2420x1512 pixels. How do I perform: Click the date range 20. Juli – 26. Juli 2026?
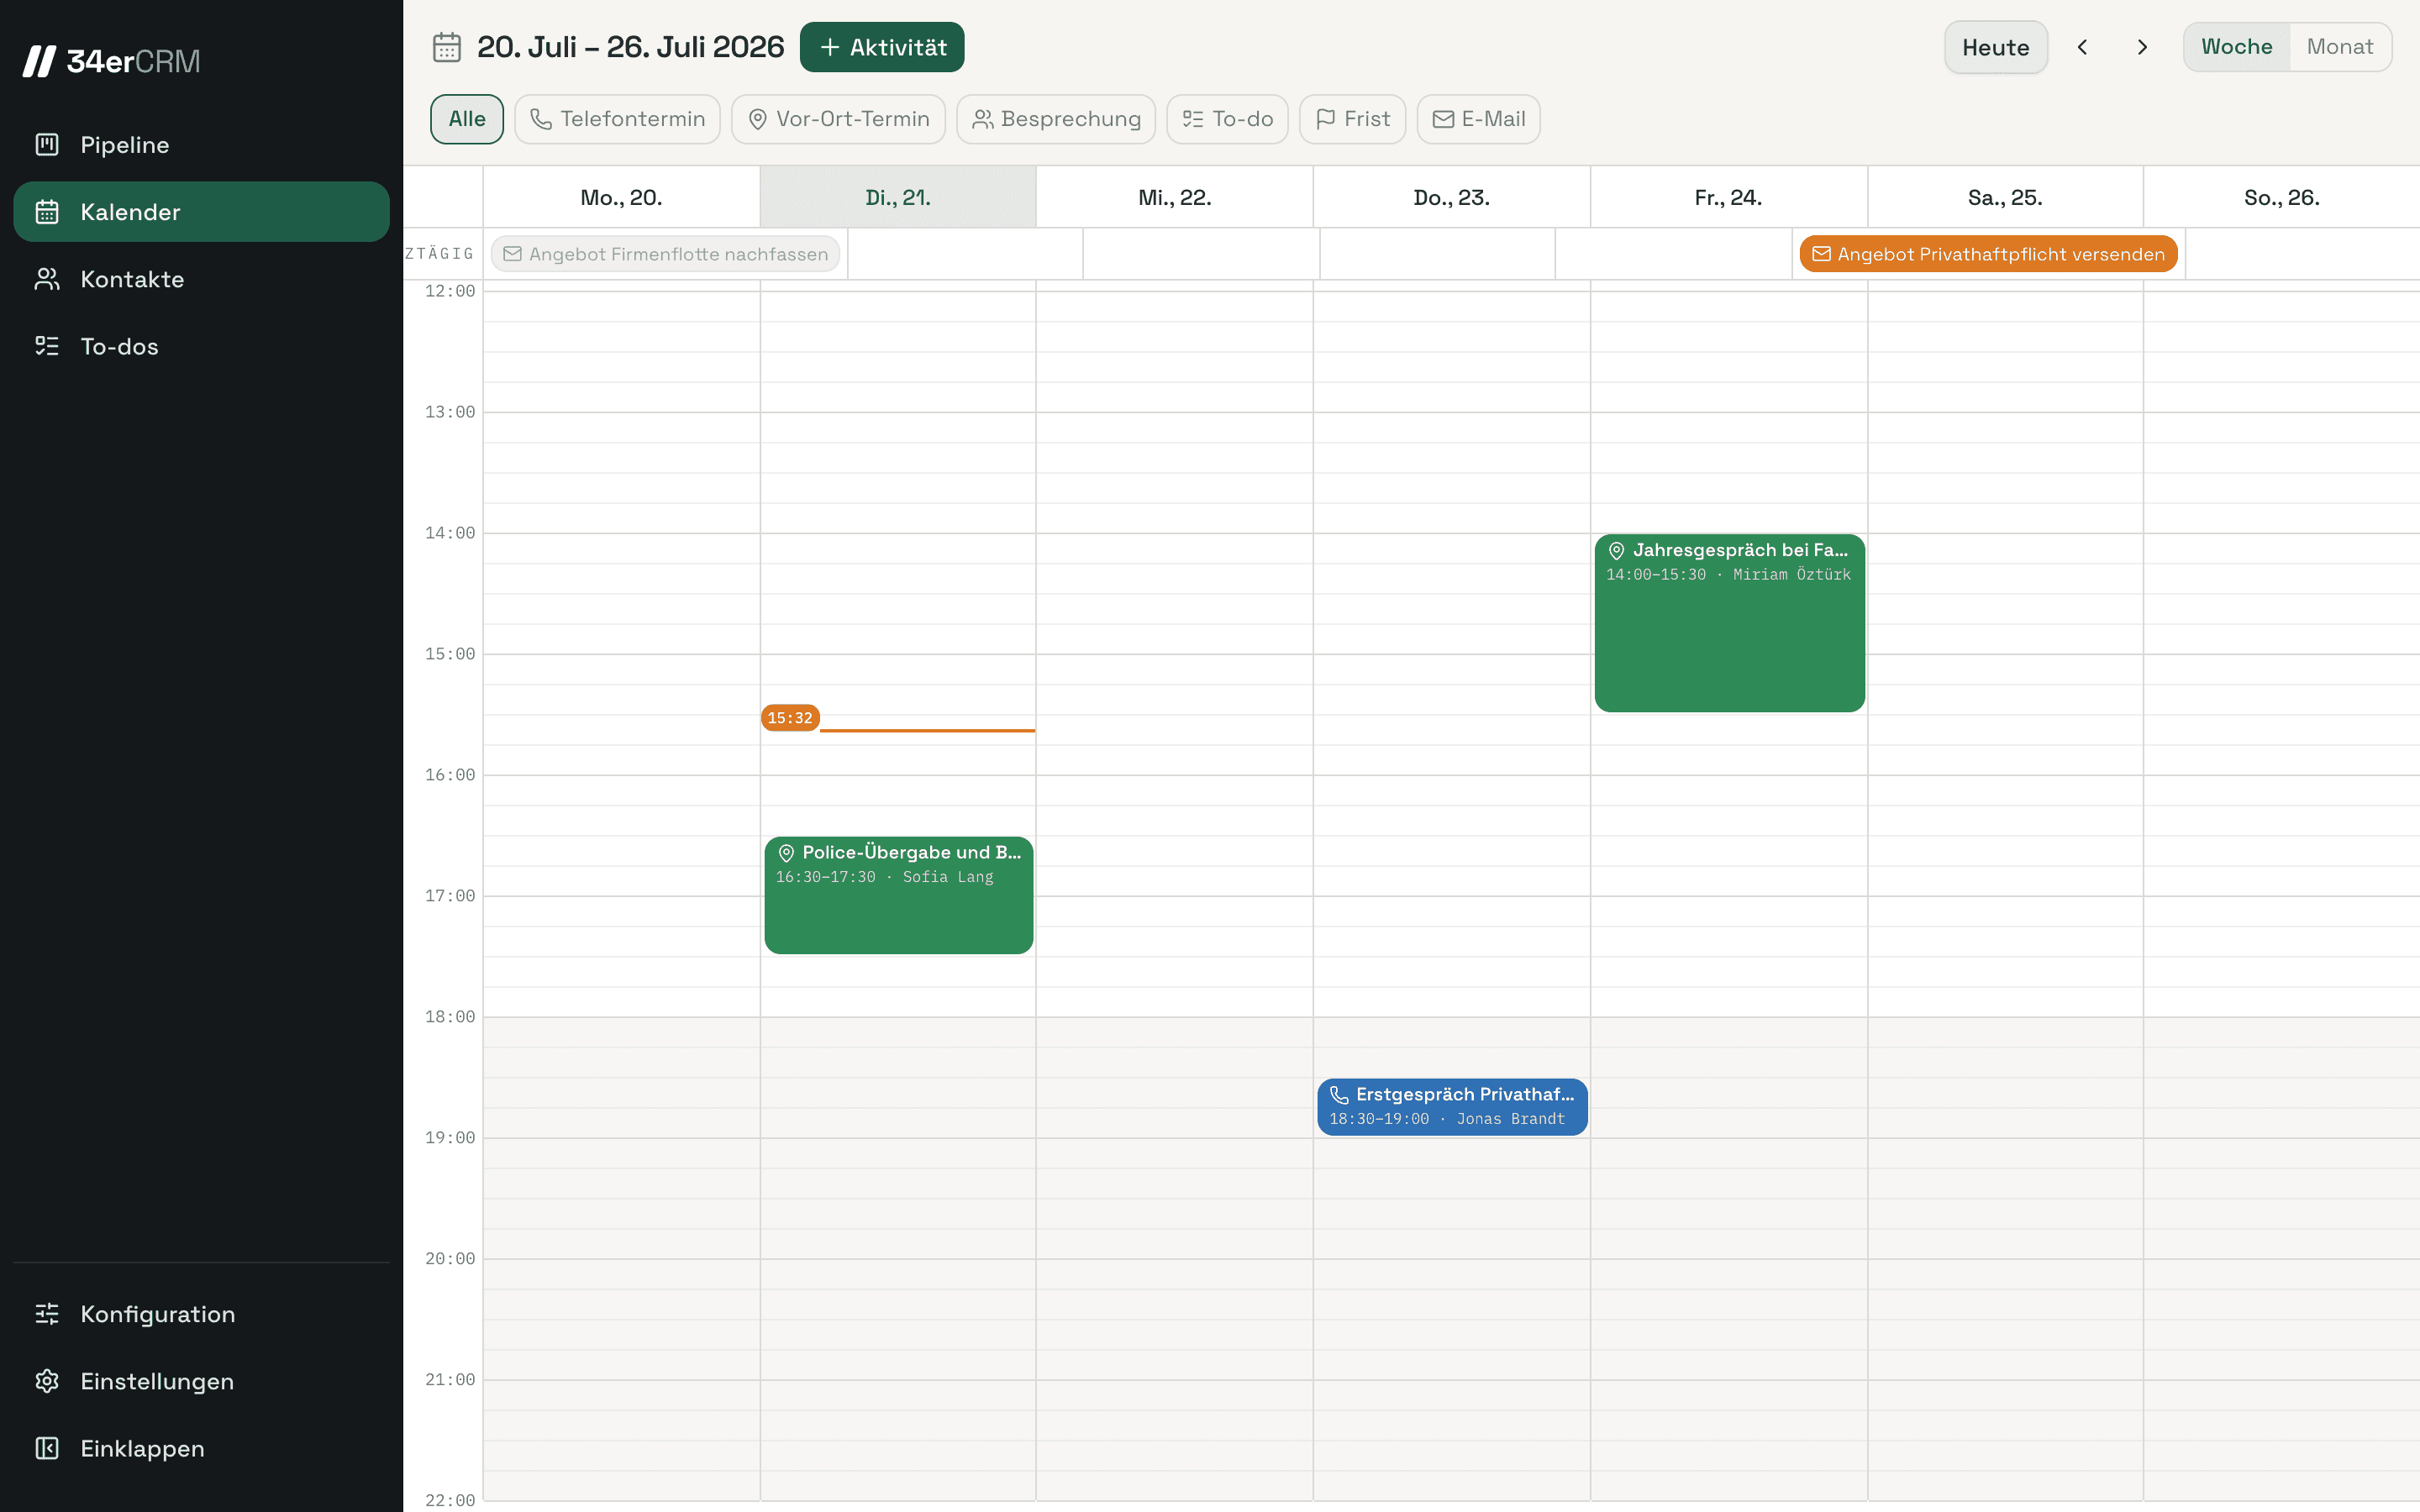click(x=630, y=47)
